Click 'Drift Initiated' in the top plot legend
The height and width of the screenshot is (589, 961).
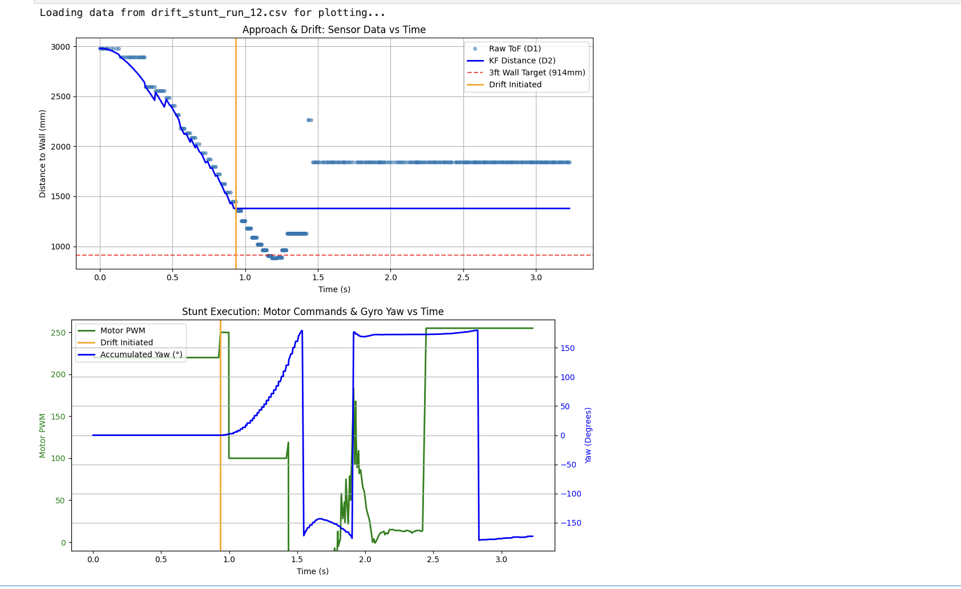[x=515, y=84]
